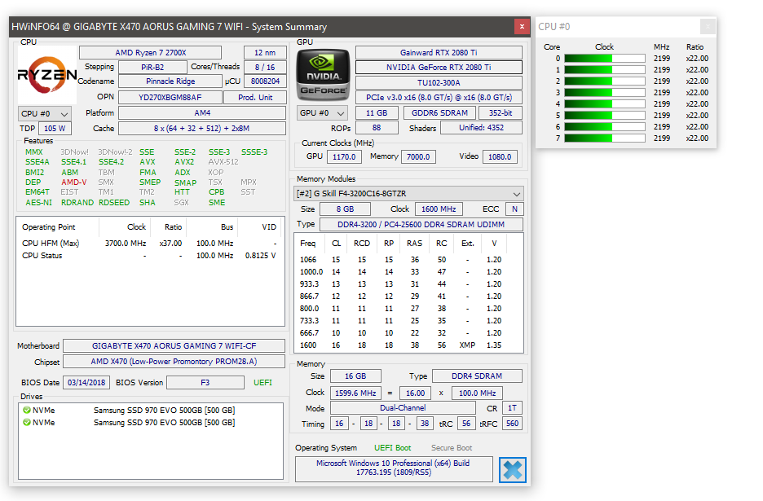Click the ROPs value 88
The width and height of the screenshot is (763, 501).
[377, 127]
